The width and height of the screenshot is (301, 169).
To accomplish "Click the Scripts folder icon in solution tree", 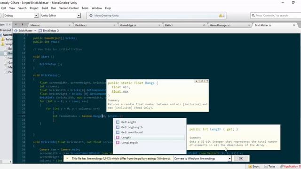I will [3, 44].
